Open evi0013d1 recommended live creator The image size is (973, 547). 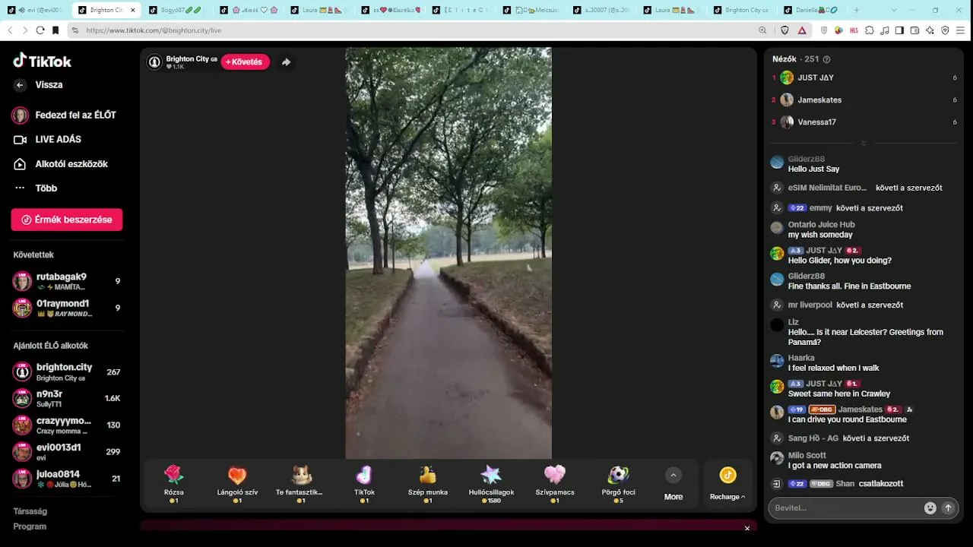(67, 452)
